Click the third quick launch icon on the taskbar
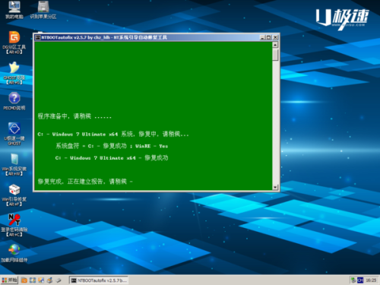Viewport: 380px width, 285px height. pos(41,280)
